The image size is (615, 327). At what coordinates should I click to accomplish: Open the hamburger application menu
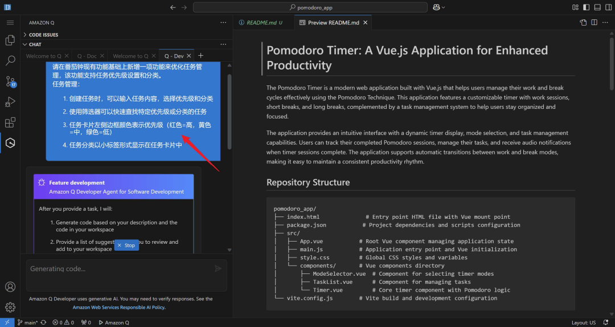point(10,23)
